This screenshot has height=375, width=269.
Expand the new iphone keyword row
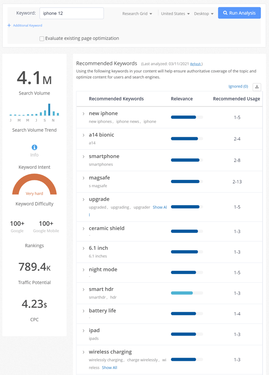pyautogui.click(x=83, y=113)
